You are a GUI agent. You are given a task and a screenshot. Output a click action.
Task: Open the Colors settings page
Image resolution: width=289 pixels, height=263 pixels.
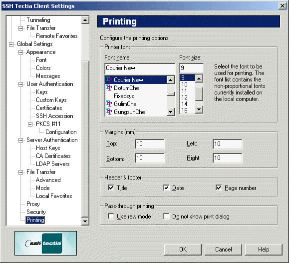pyautogui.click(x=43, y=68)
